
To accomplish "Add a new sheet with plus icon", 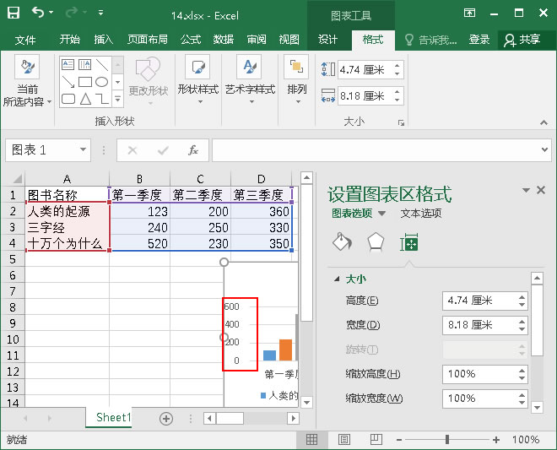I will 166,419.
